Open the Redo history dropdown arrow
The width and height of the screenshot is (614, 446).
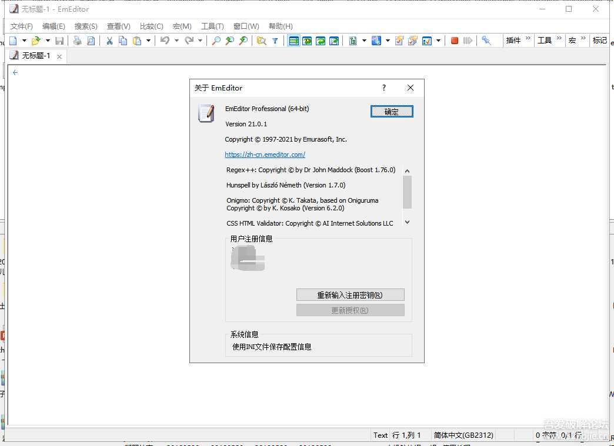click(x=200, y=41)
